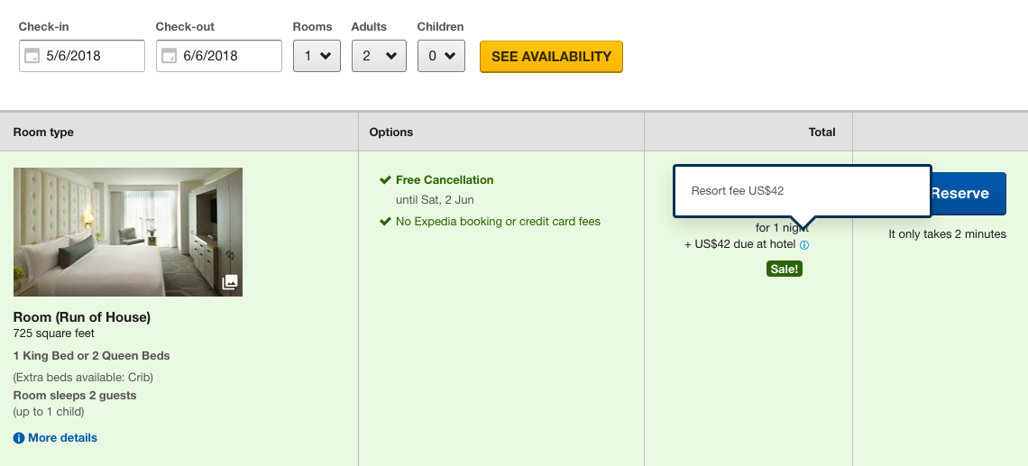This screenshot has width=1028, height=466.
Task: Open the Rooms dropdown
Action: (x=317, y=56)
